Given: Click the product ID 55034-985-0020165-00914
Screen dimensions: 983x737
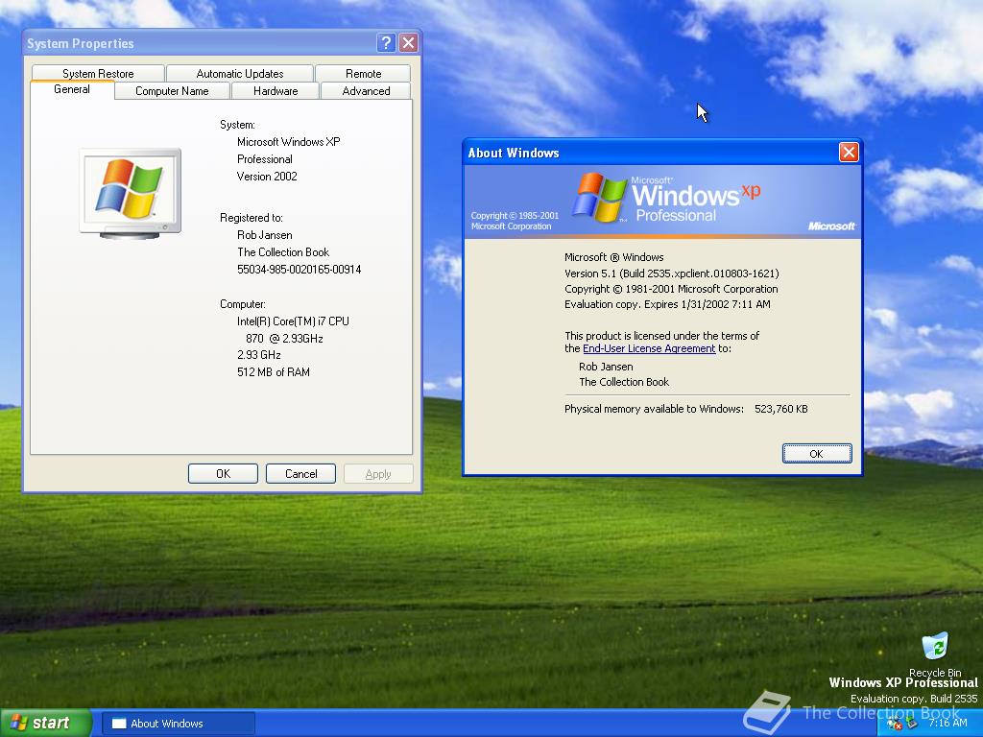Looking at the screenshot, I should [300, 270].
